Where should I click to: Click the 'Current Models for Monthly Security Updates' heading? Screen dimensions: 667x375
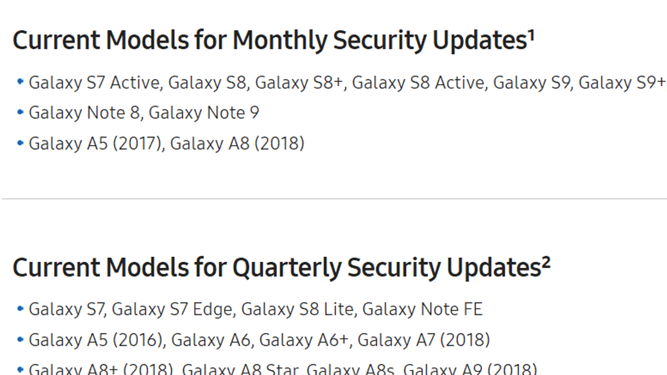click(x=269, y=40)
